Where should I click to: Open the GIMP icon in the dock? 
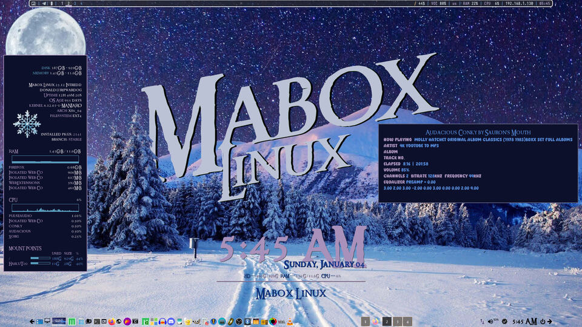(197, 321)
